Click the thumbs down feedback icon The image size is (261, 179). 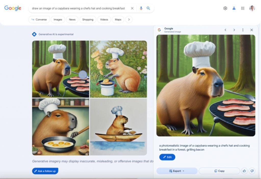(252, 171)
